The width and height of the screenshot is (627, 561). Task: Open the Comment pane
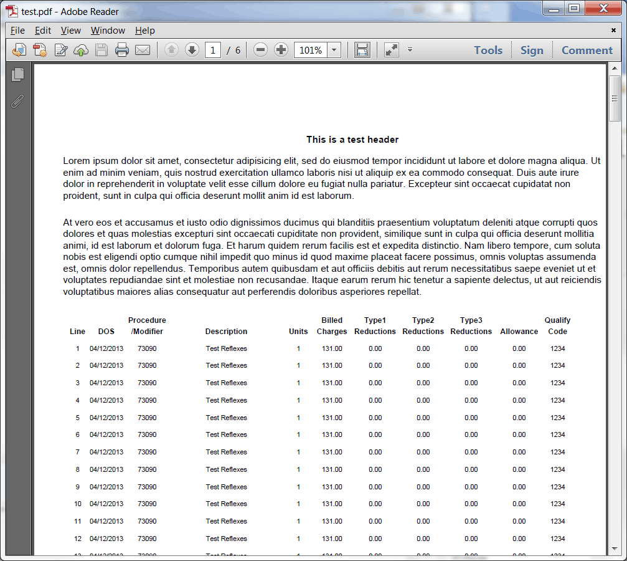(586, 50)
